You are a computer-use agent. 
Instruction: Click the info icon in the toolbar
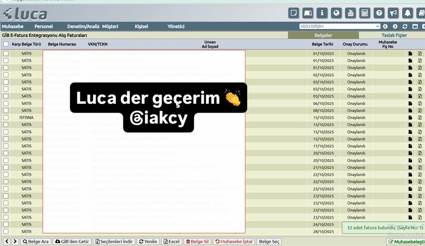tap(322, 13)
